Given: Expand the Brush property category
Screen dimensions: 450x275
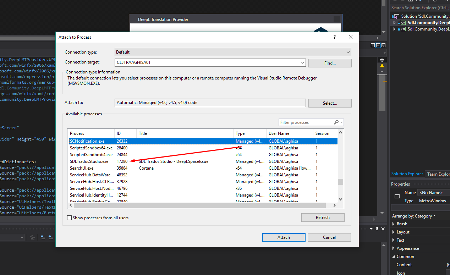Looking at the screenshot, I should click(393, 224).
